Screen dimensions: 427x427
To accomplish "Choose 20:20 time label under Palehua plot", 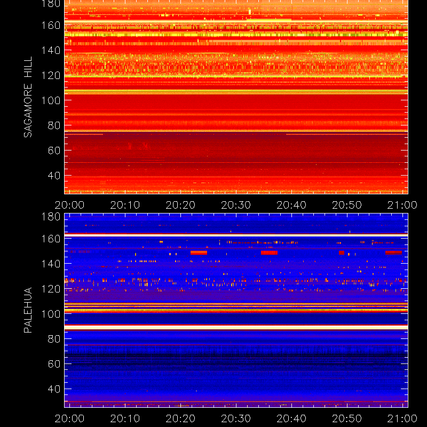I will (180, 418).
